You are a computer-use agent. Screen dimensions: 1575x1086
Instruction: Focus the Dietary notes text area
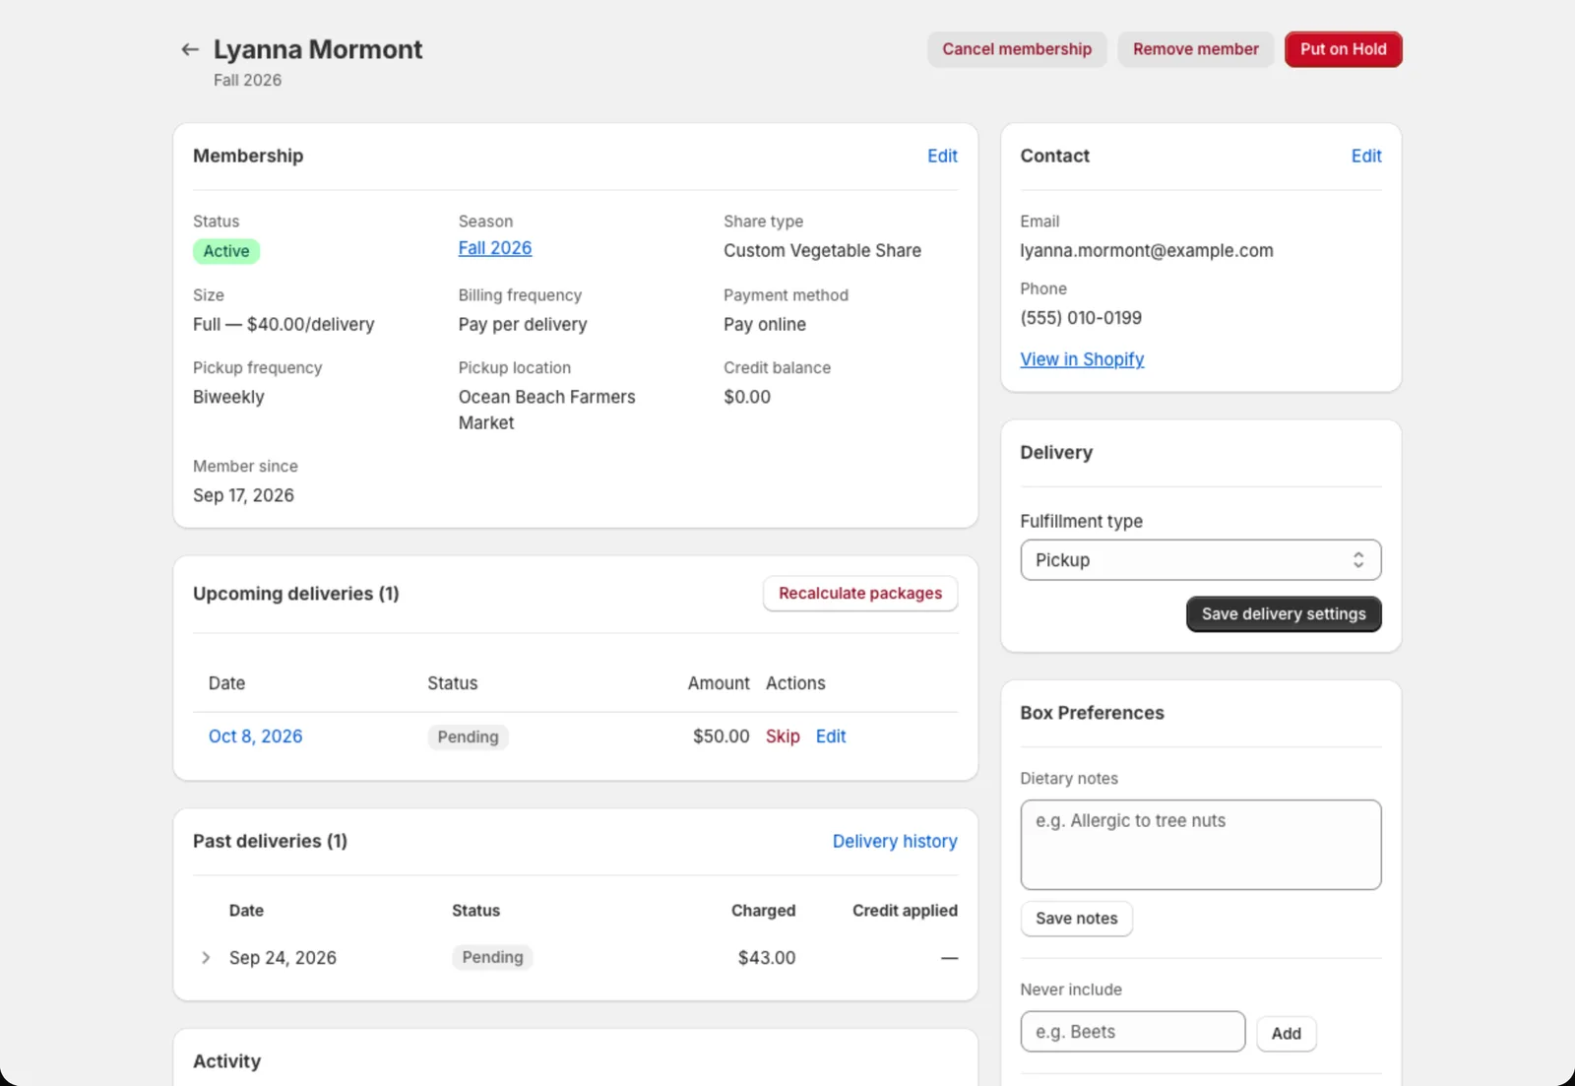click(x=1200, y=845)
